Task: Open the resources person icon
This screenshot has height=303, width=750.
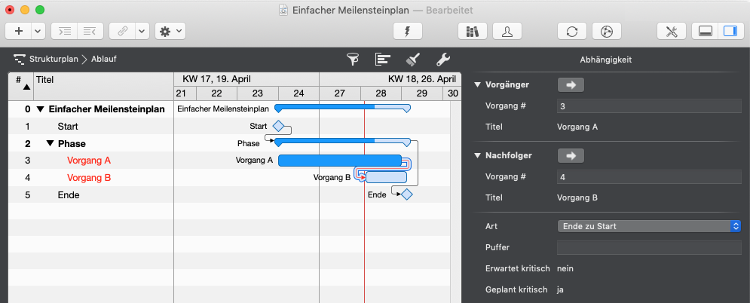Action: 507,31
